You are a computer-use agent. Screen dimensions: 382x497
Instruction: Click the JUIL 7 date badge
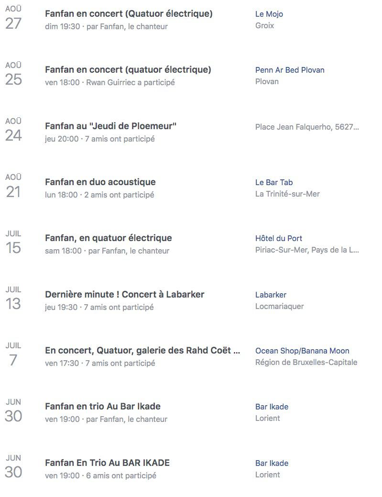[13, 354]
